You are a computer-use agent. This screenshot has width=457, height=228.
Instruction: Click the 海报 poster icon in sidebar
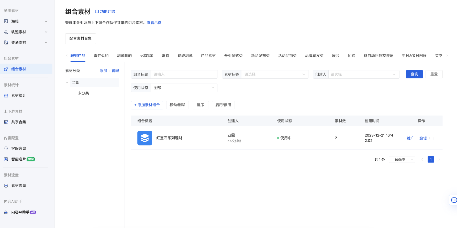pos(6,21)
